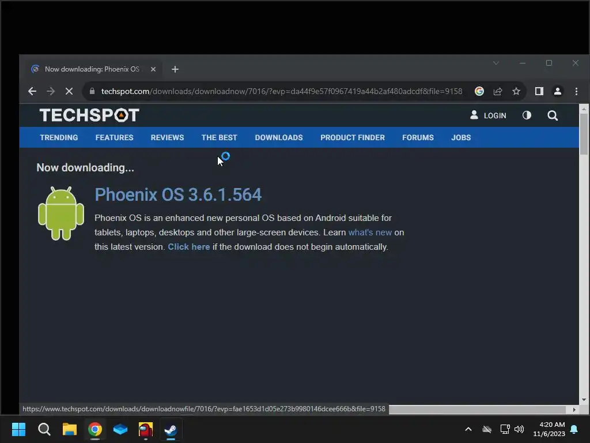The height and width of the screenshot is (443, 590).
Task: Click the vertical page scrollbar thumb
Action: (x=584, y=134)
